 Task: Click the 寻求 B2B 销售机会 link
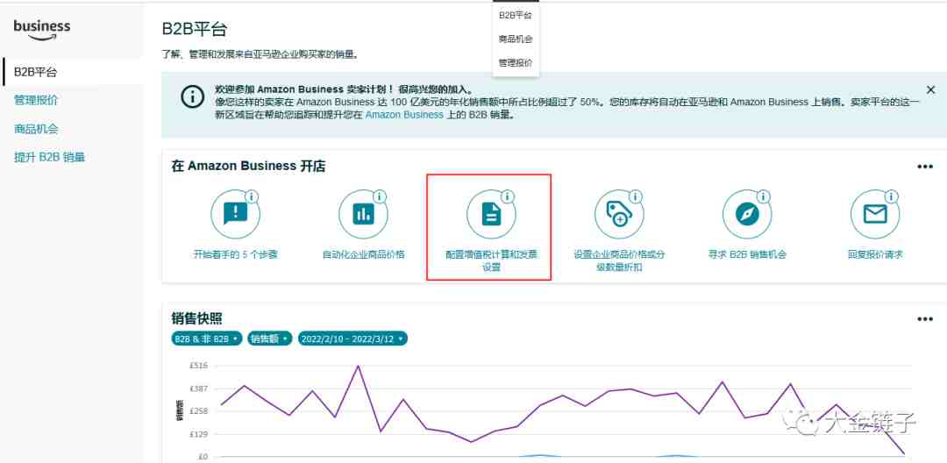(x=747, y=255)
